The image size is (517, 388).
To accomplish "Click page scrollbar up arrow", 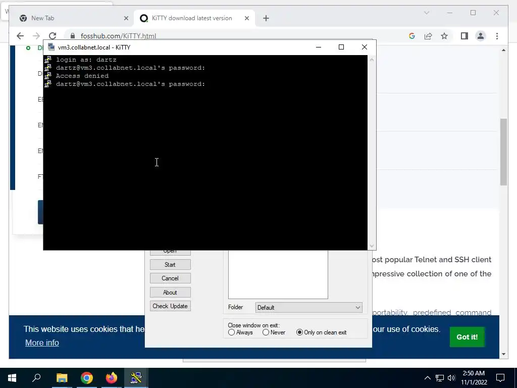I will tap(503, 50).
